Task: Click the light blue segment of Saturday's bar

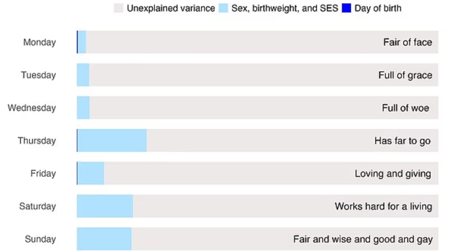Action: [105, 206]
